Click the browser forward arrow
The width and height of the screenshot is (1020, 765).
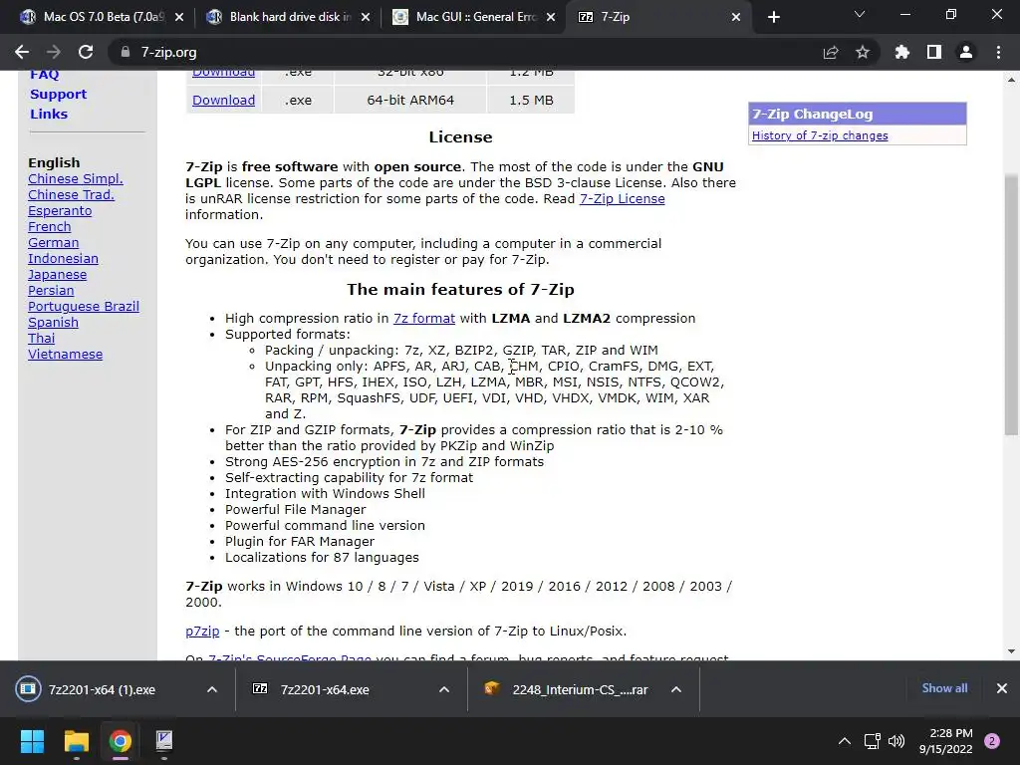click(54, 52)
